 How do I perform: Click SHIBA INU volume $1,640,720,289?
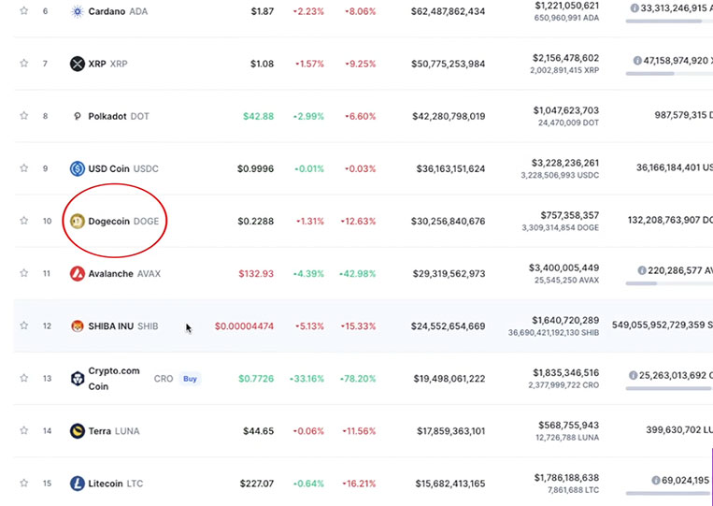[565, 320]
